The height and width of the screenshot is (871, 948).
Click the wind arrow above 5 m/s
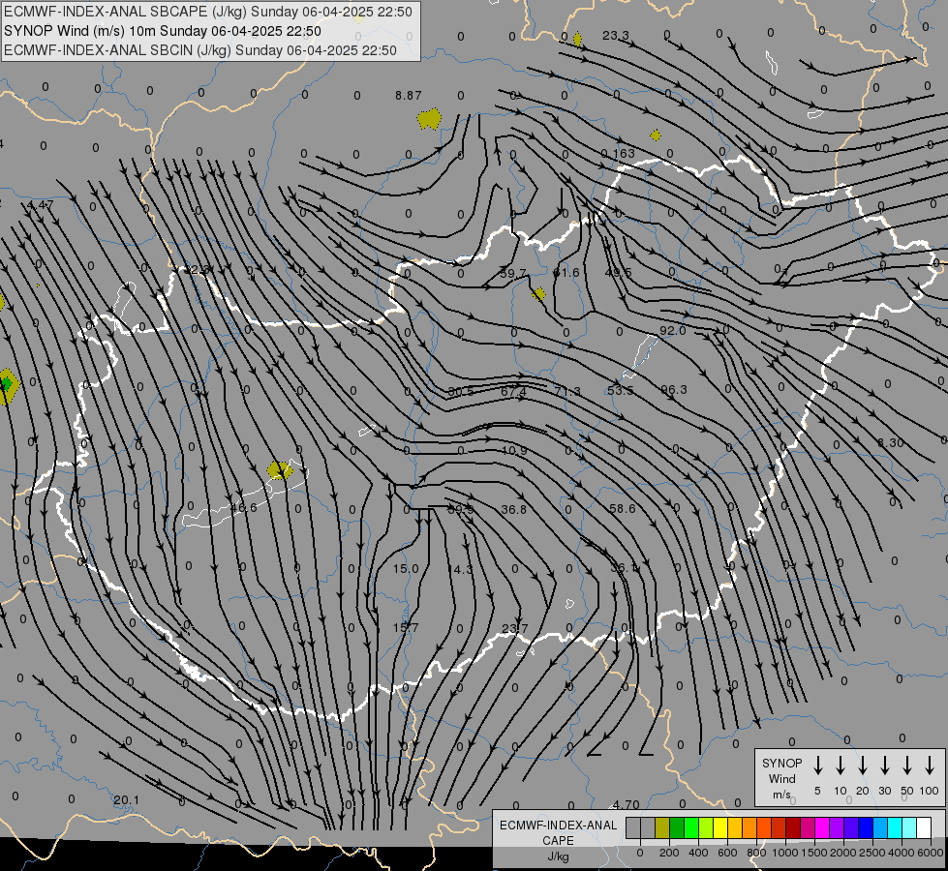[x=817, y=766]
